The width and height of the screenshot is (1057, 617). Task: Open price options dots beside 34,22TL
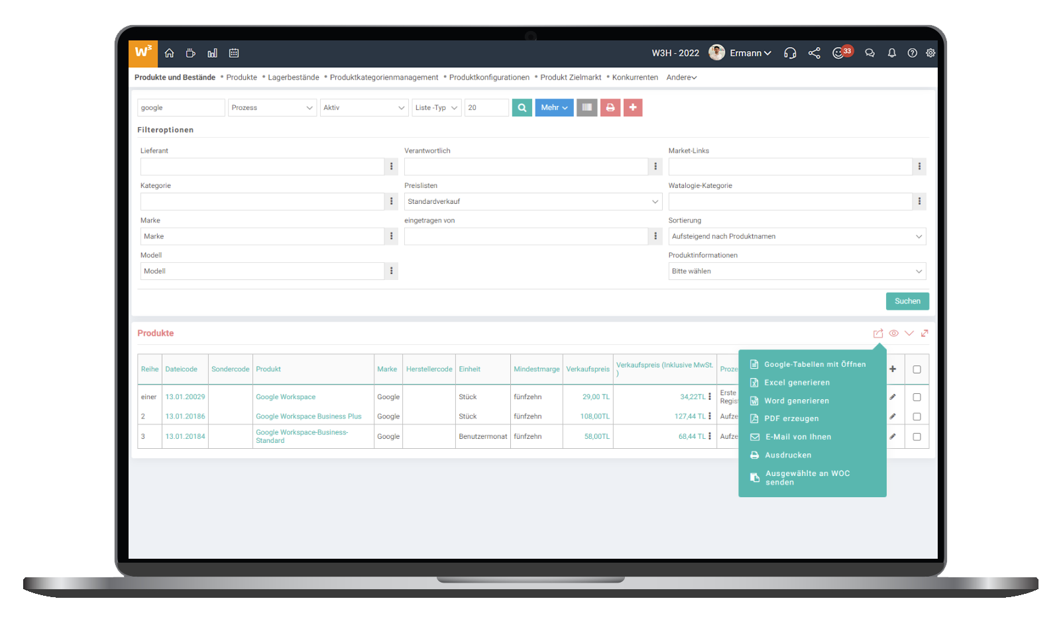710,397
